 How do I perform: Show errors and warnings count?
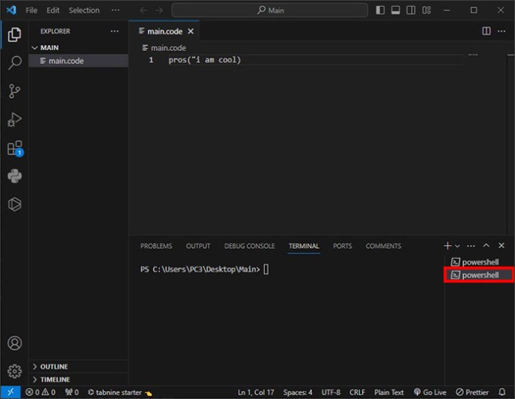click(40, 392)
